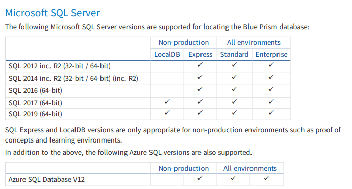The width and height of the screenshot is (352, 189).
Task: Click the SQL 2017 LocalDB checkmark
Action: point(167,102)
